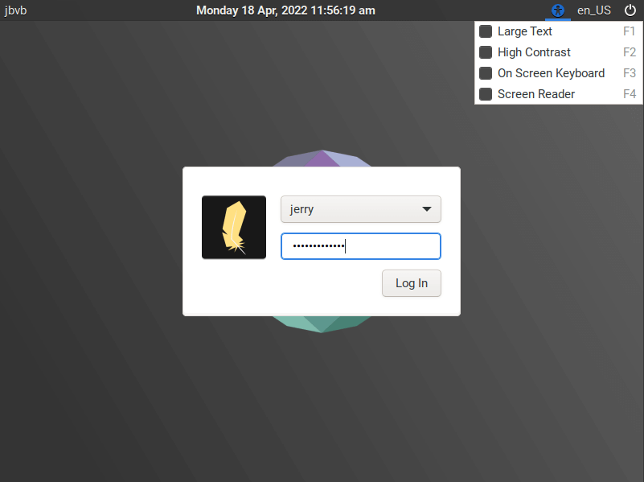Select the On Screen Keyboard menu text
Image resolution: width=644 pixels, height=482 pixels.
(551, 73)
